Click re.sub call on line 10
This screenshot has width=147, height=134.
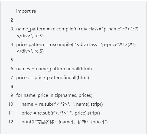click(46, 104)
